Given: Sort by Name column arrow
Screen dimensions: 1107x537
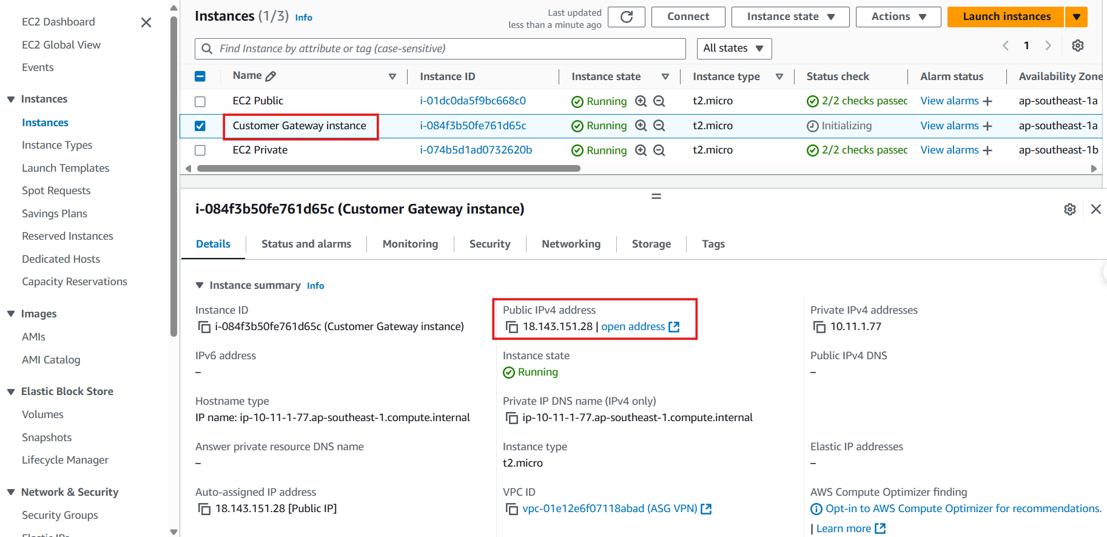Looking at the screenshot, I should pyautogui.click(x=392, y=76).
